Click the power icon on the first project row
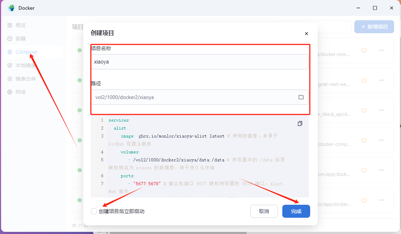The width and height of the screenshot is (401, 234). (x=364, y=50)
